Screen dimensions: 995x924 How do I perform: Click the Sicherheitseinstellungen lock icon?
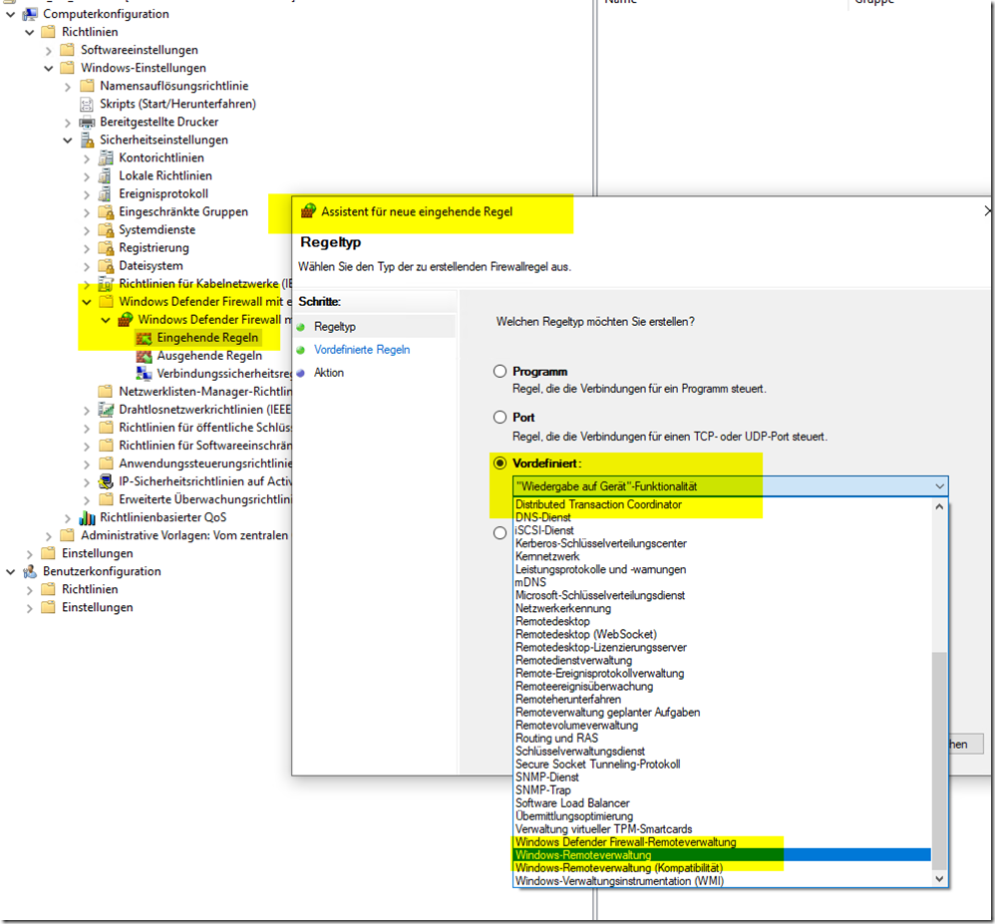coord(87,140)
